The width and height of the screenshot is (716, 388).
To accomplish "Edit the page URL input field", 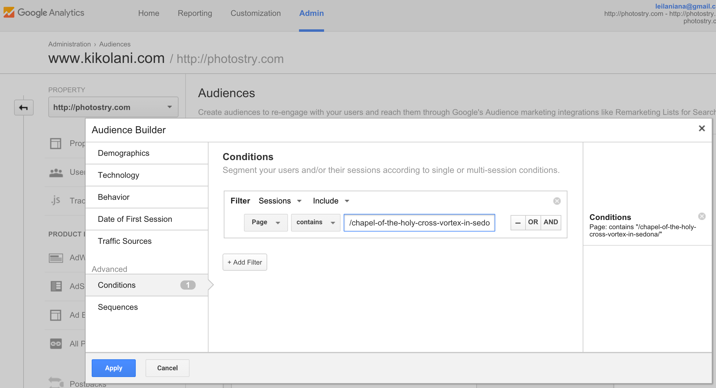I will 419,222.
